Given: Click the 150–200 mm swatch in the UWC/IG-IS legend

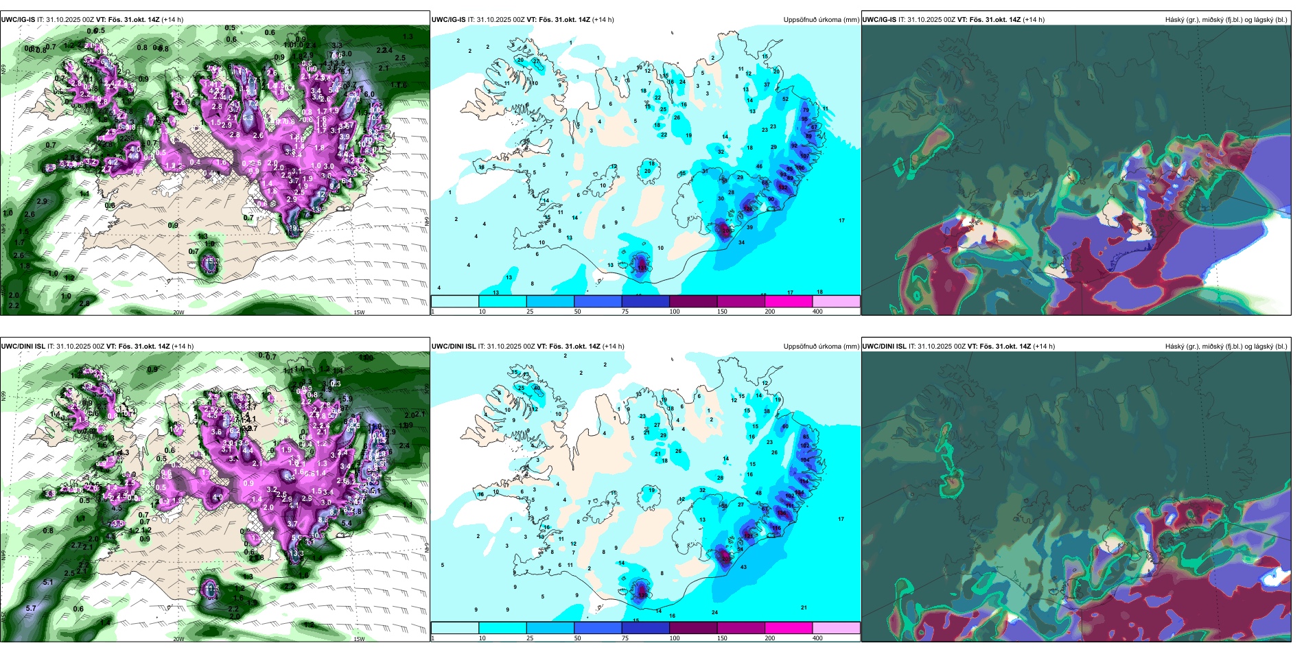Looking at the screenshot, I should [x=741, y=301].
